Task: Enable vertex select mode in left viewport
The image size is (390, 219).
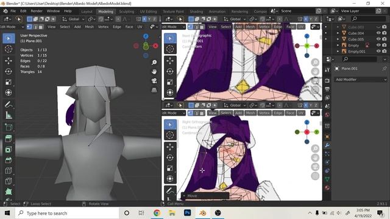Action: [x=29, y=27]
